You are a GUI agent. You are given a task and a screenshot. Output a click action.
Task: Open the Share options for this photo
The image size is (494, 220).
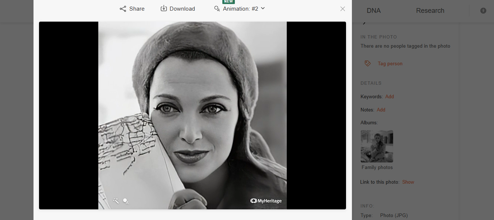tap(132, 8)
